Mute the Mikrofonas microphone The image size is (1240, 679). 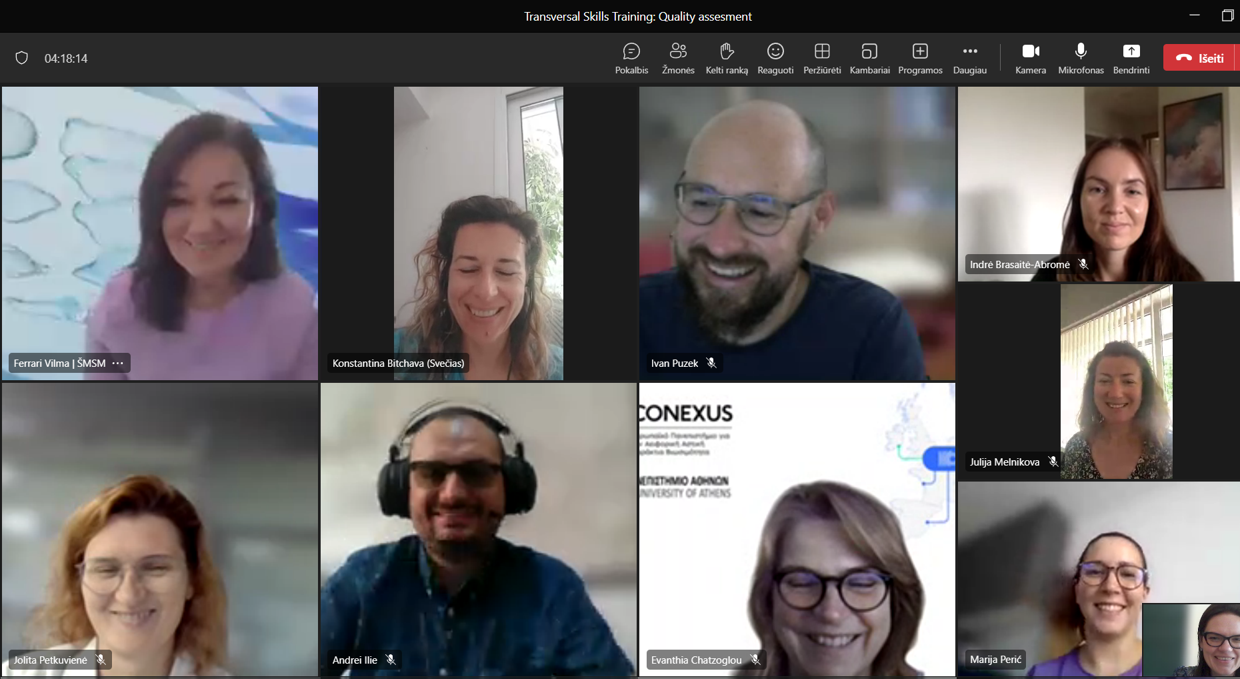(x=1081, y=58)
